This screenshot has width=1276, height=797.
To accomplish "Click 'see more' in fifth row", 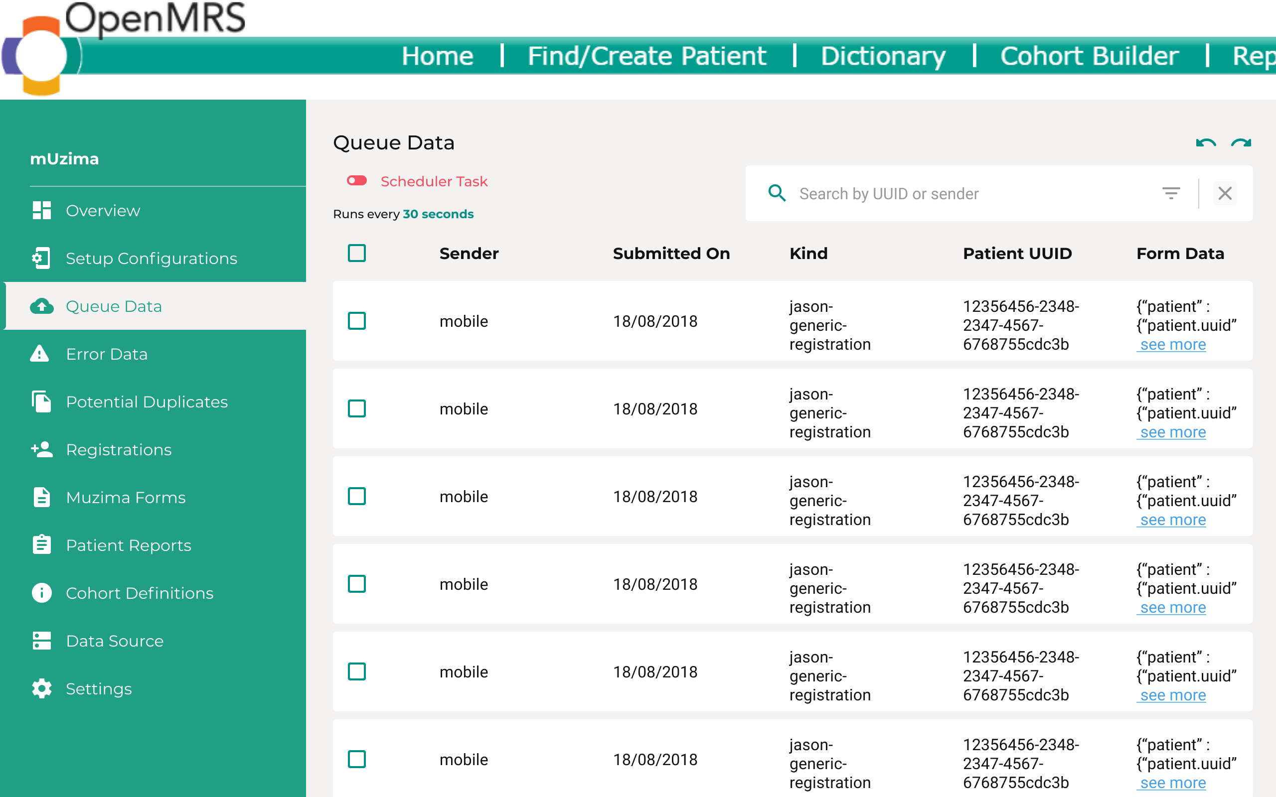I will (x=1172, y=695).
